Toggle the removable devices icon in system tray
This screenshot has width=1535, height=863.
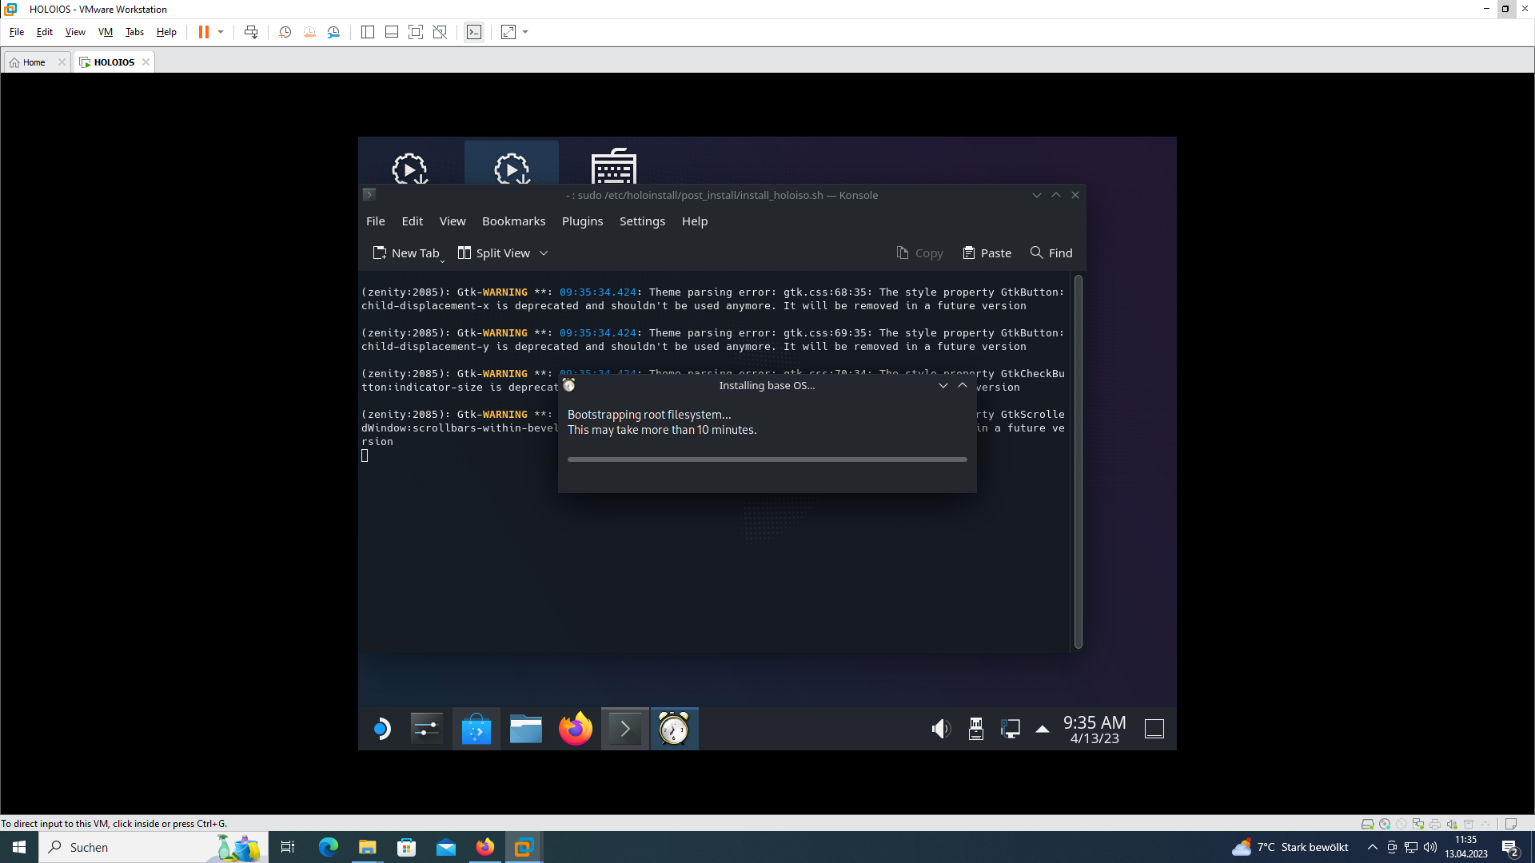pyautogui.click(x=975, y=728)
